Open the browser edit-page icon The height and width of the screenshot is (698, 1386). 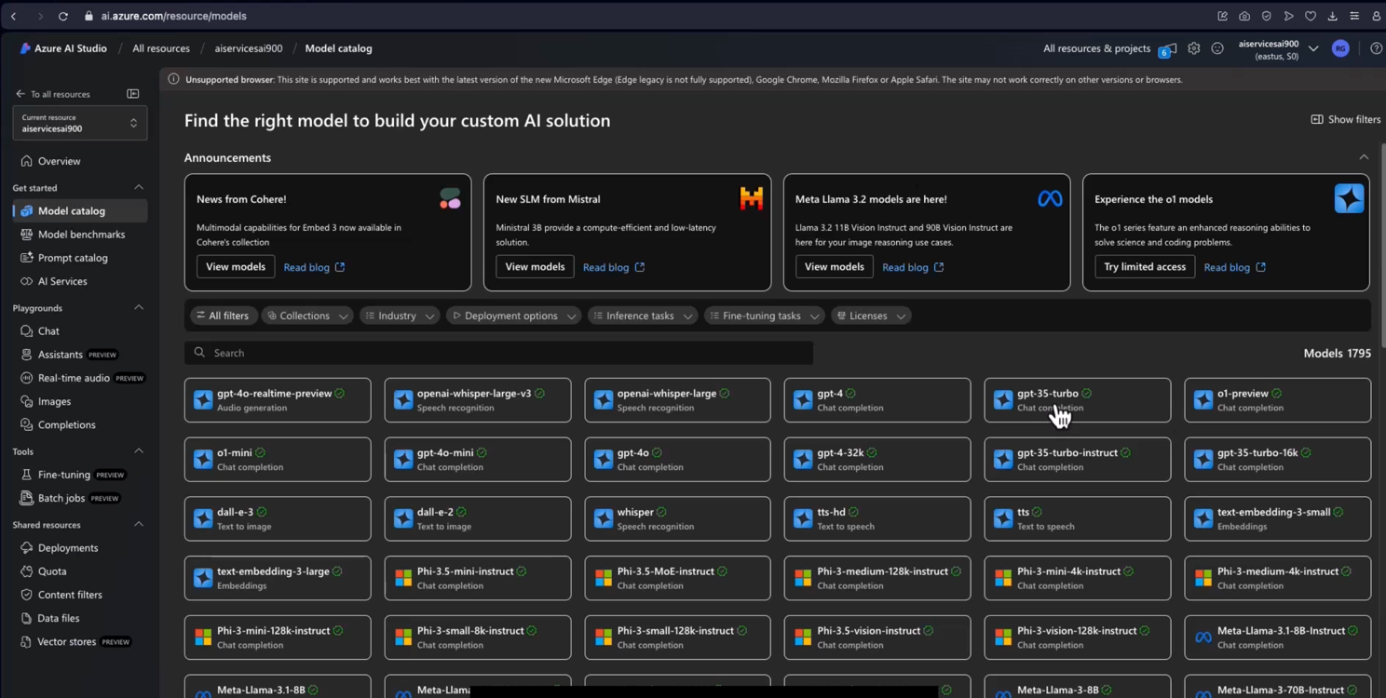1222,16
